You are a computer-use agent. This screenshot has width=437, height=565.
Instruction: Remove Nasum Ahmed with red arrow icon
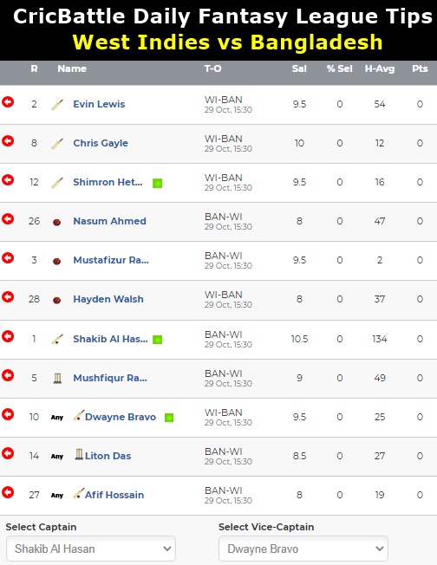click(8, 218)
